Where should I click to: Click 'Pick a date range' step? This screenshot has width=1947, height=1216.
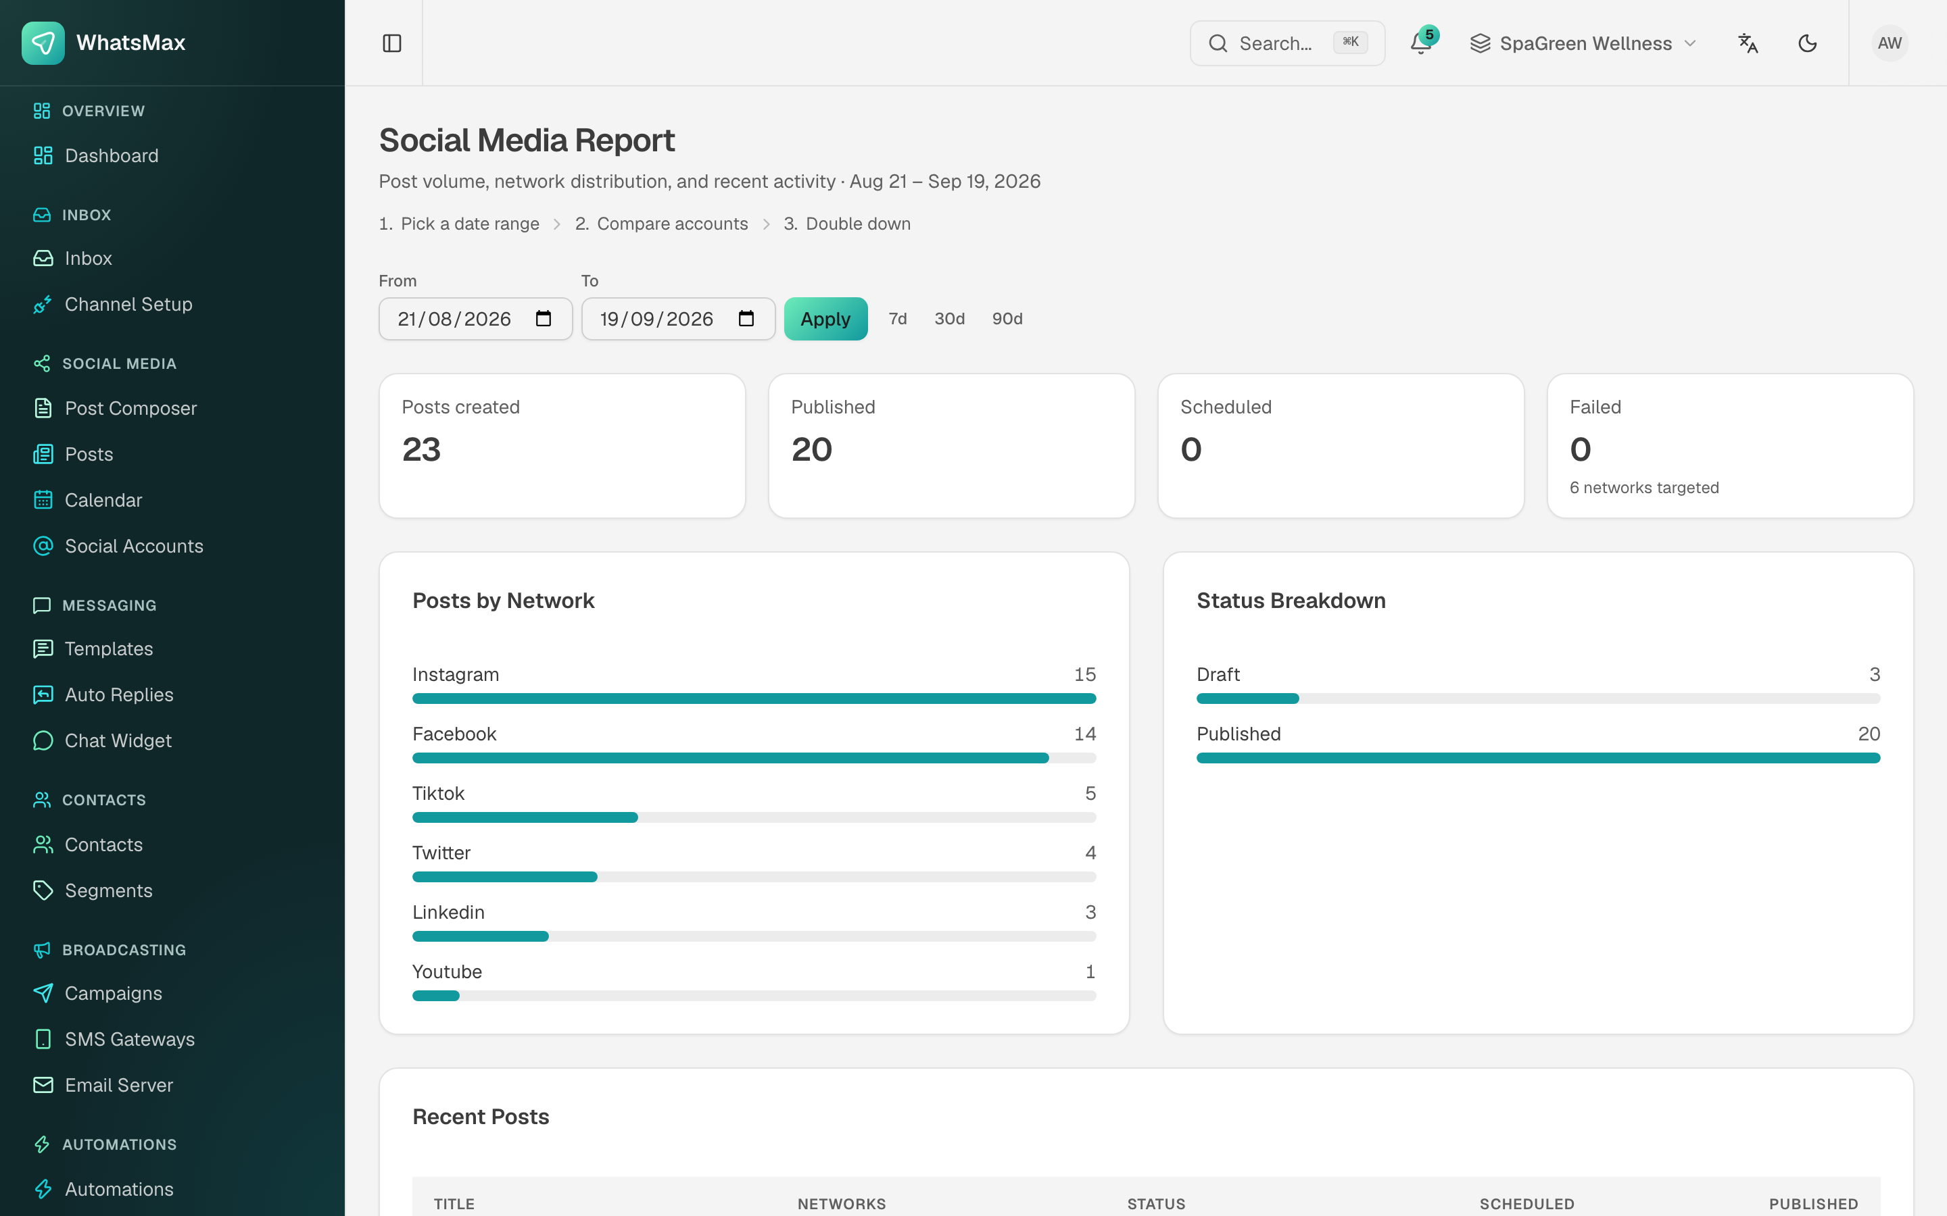click(470, 224)
